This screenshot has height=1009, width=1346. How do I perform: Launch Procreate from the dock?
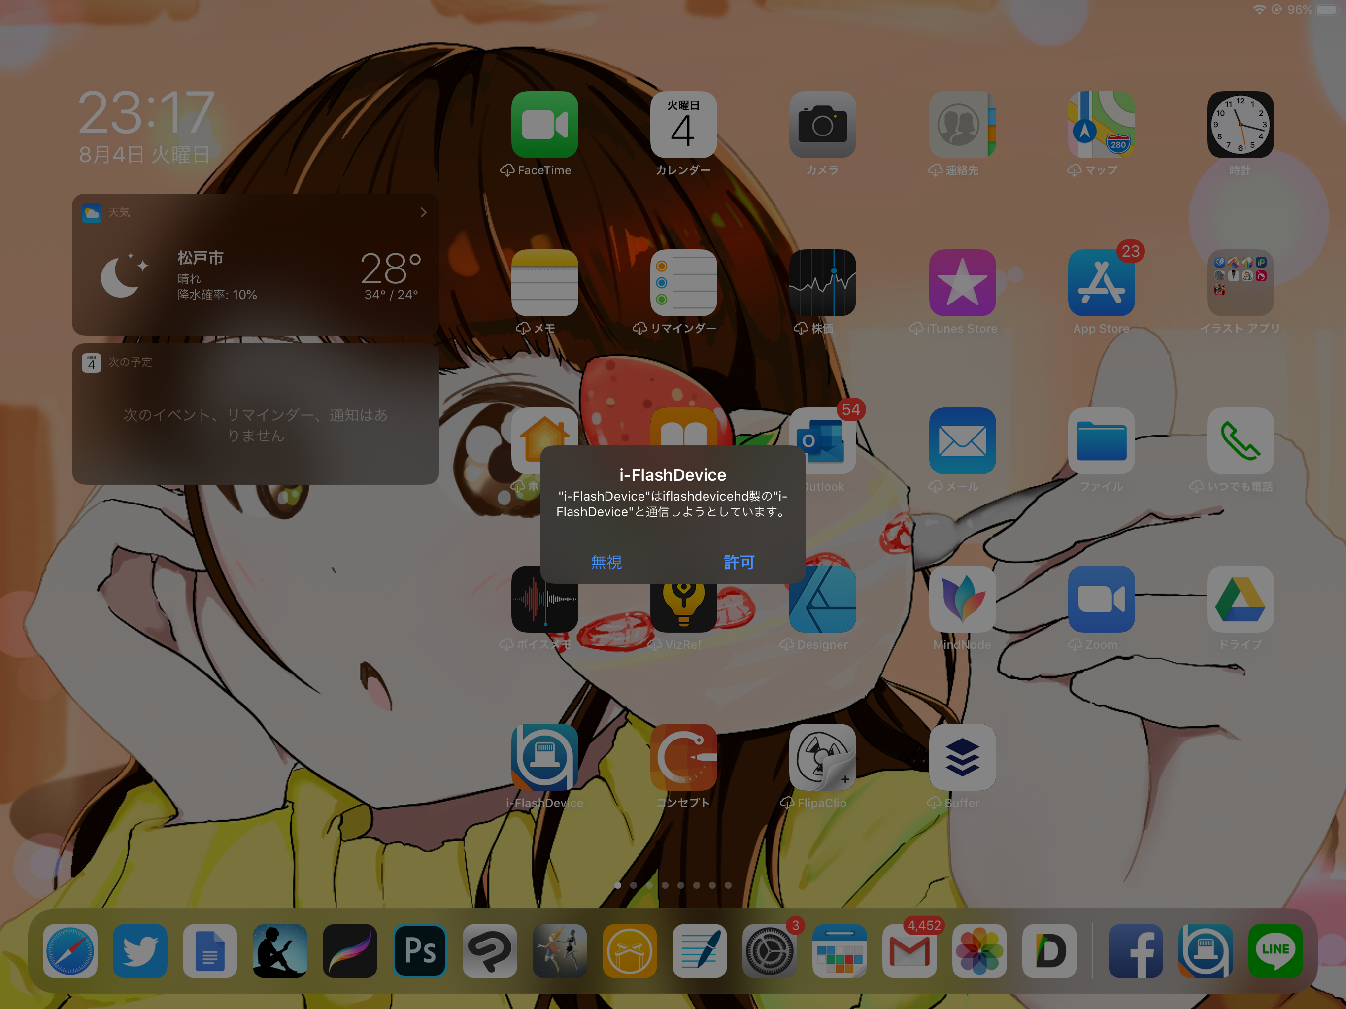(350, 950)
